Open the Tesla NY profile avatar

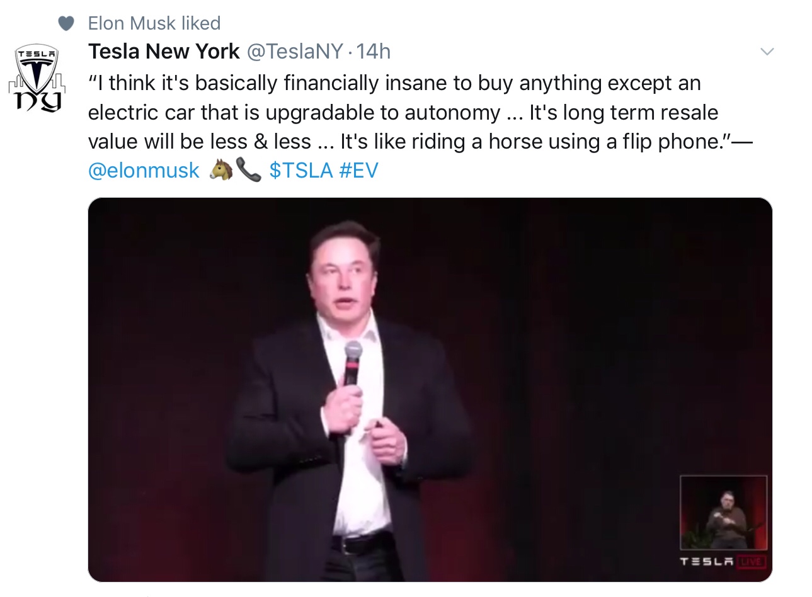tap(37, 77)
